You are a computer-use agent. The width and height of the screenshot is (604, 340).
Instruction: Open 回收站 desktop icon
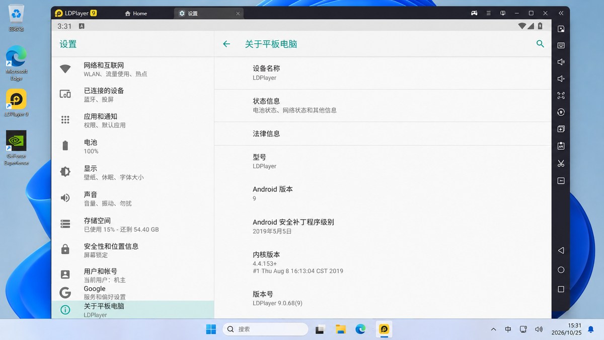point(16,18)
